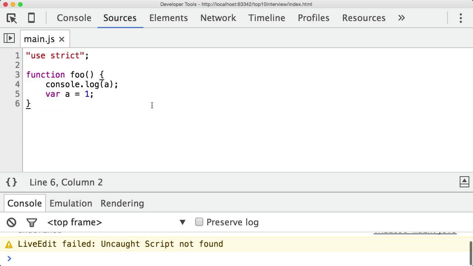Show the file navigator sidebar
The width and height of the screenshot is (473, 266).
point(9,38)
